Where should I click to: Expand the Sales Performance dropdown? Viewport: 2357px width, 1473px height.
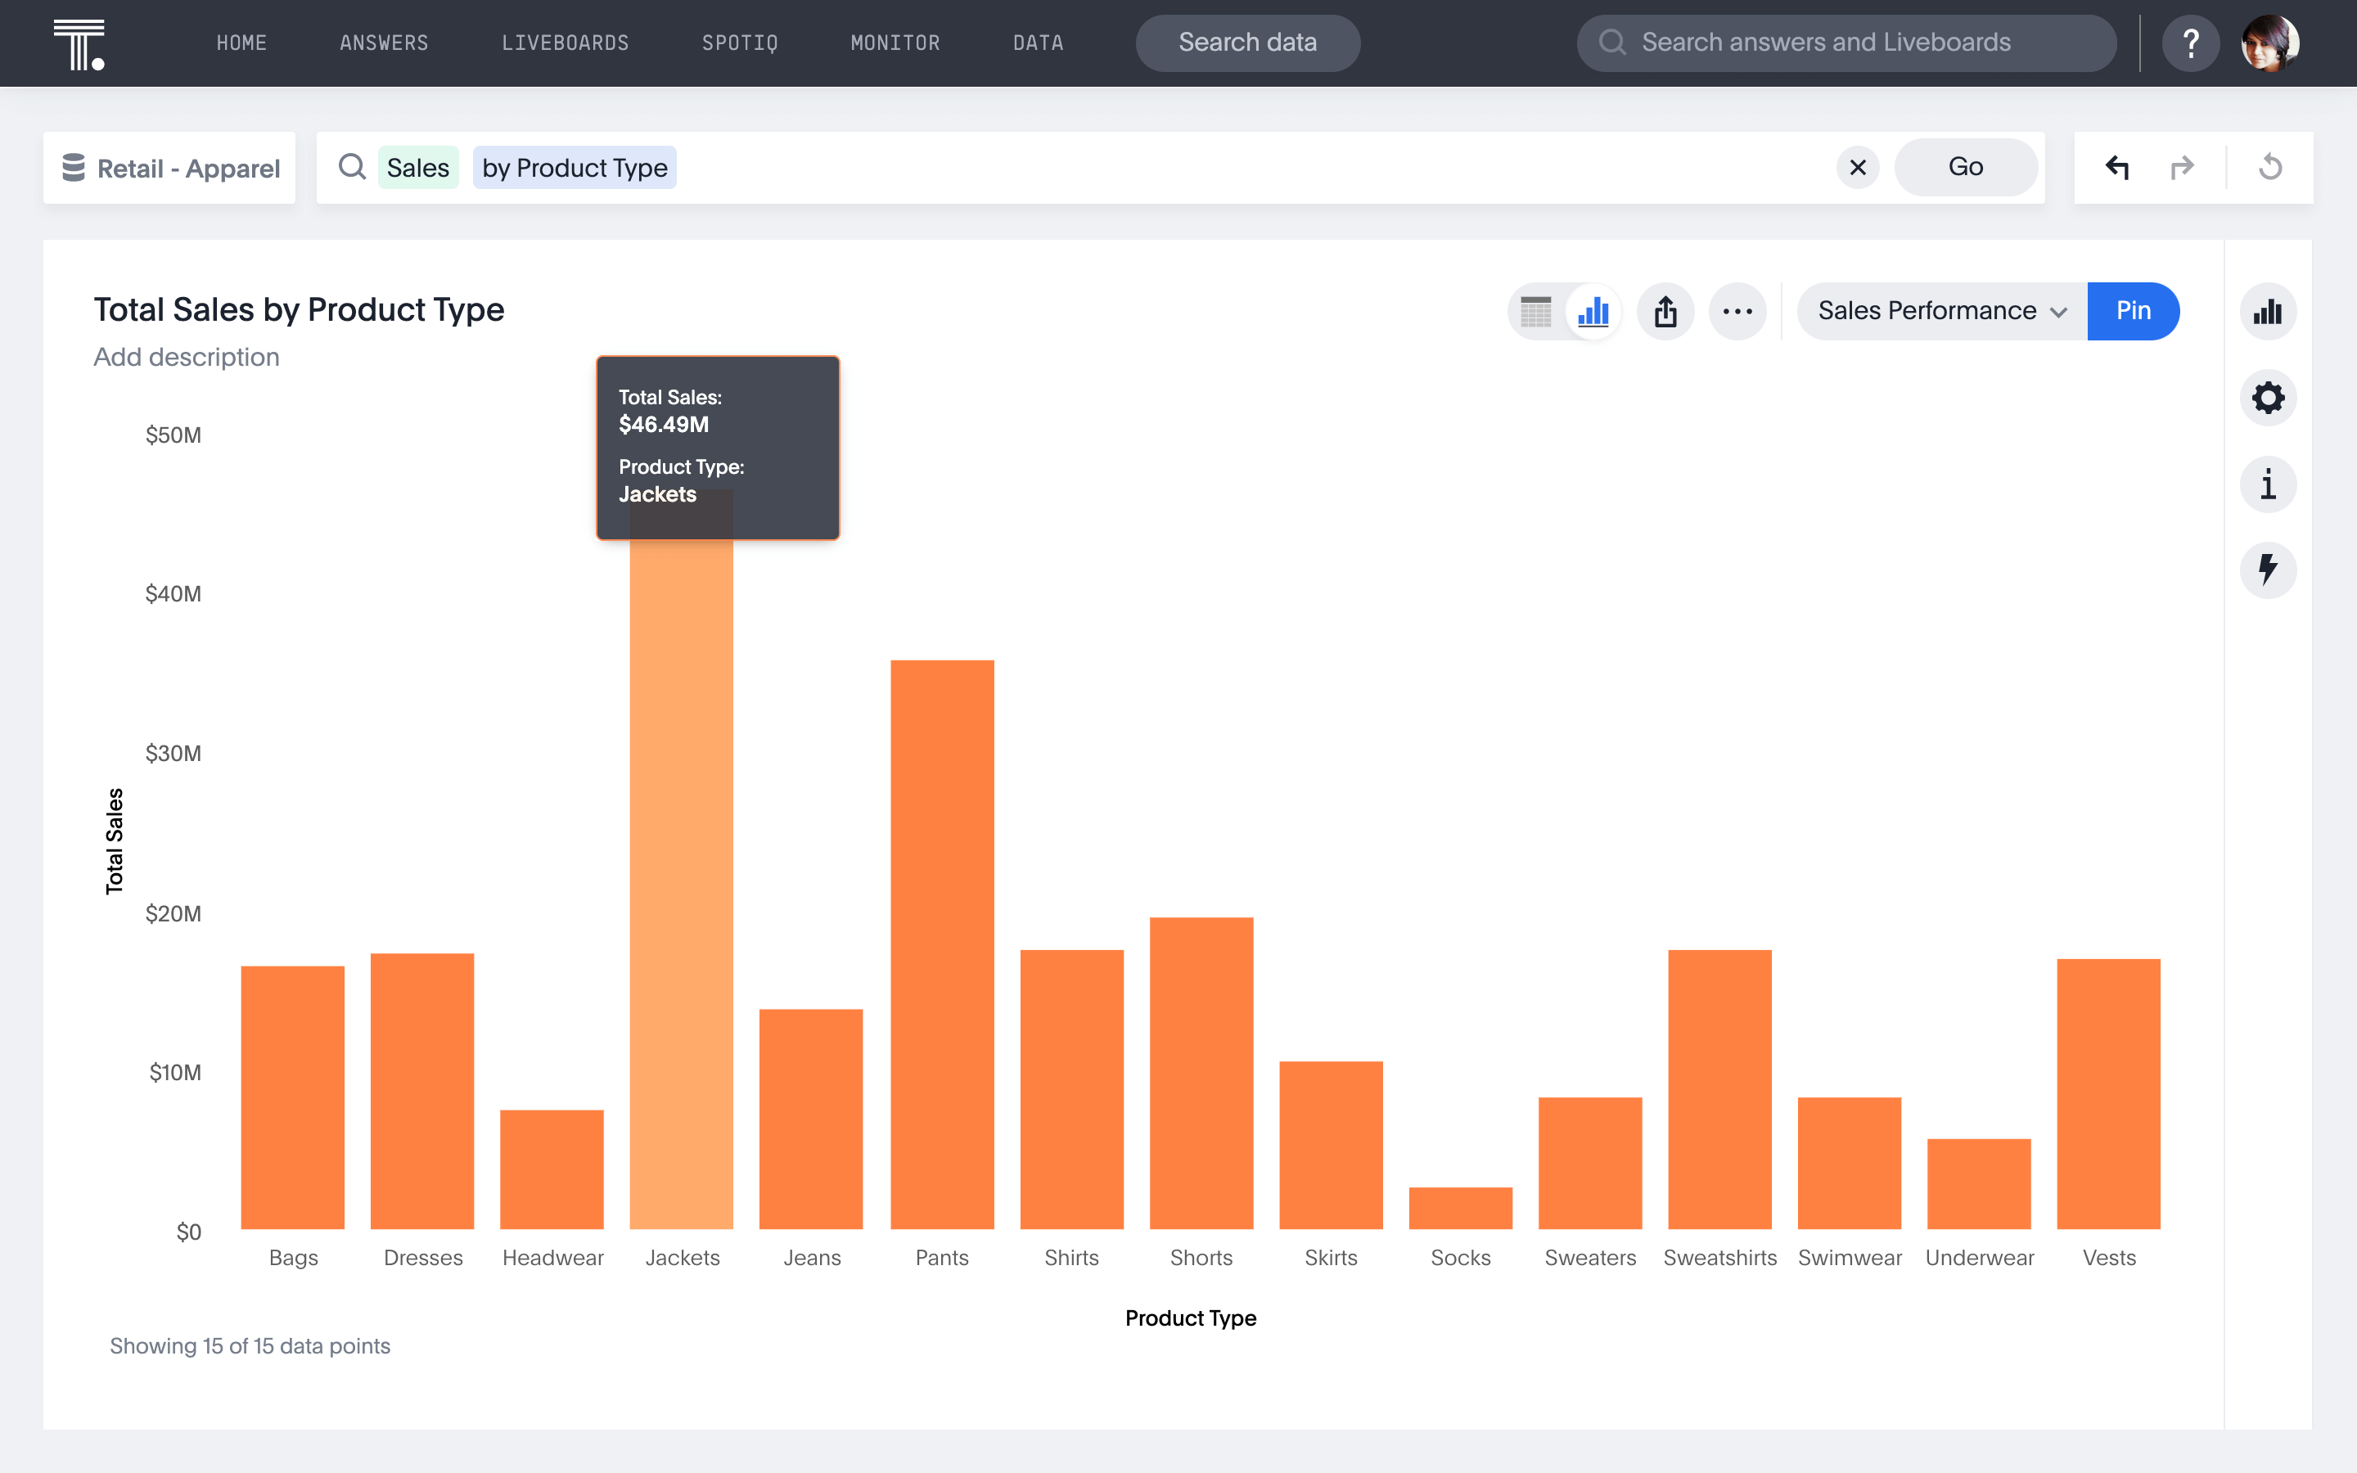point(1941,311)
